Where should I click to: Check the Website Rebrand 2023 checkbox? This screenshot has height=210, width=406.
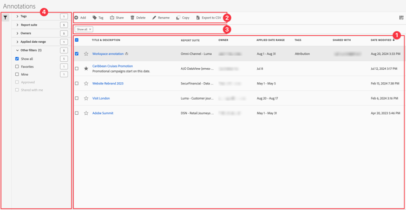pyautogui.click(x=77, y=83)
